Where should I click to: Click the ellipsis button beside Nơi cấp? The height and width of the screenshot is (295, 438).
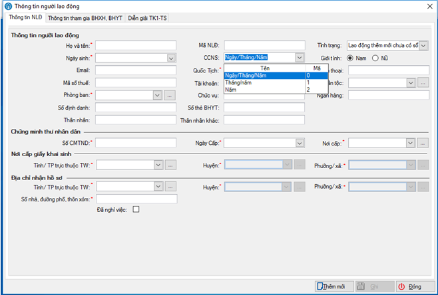423,142
